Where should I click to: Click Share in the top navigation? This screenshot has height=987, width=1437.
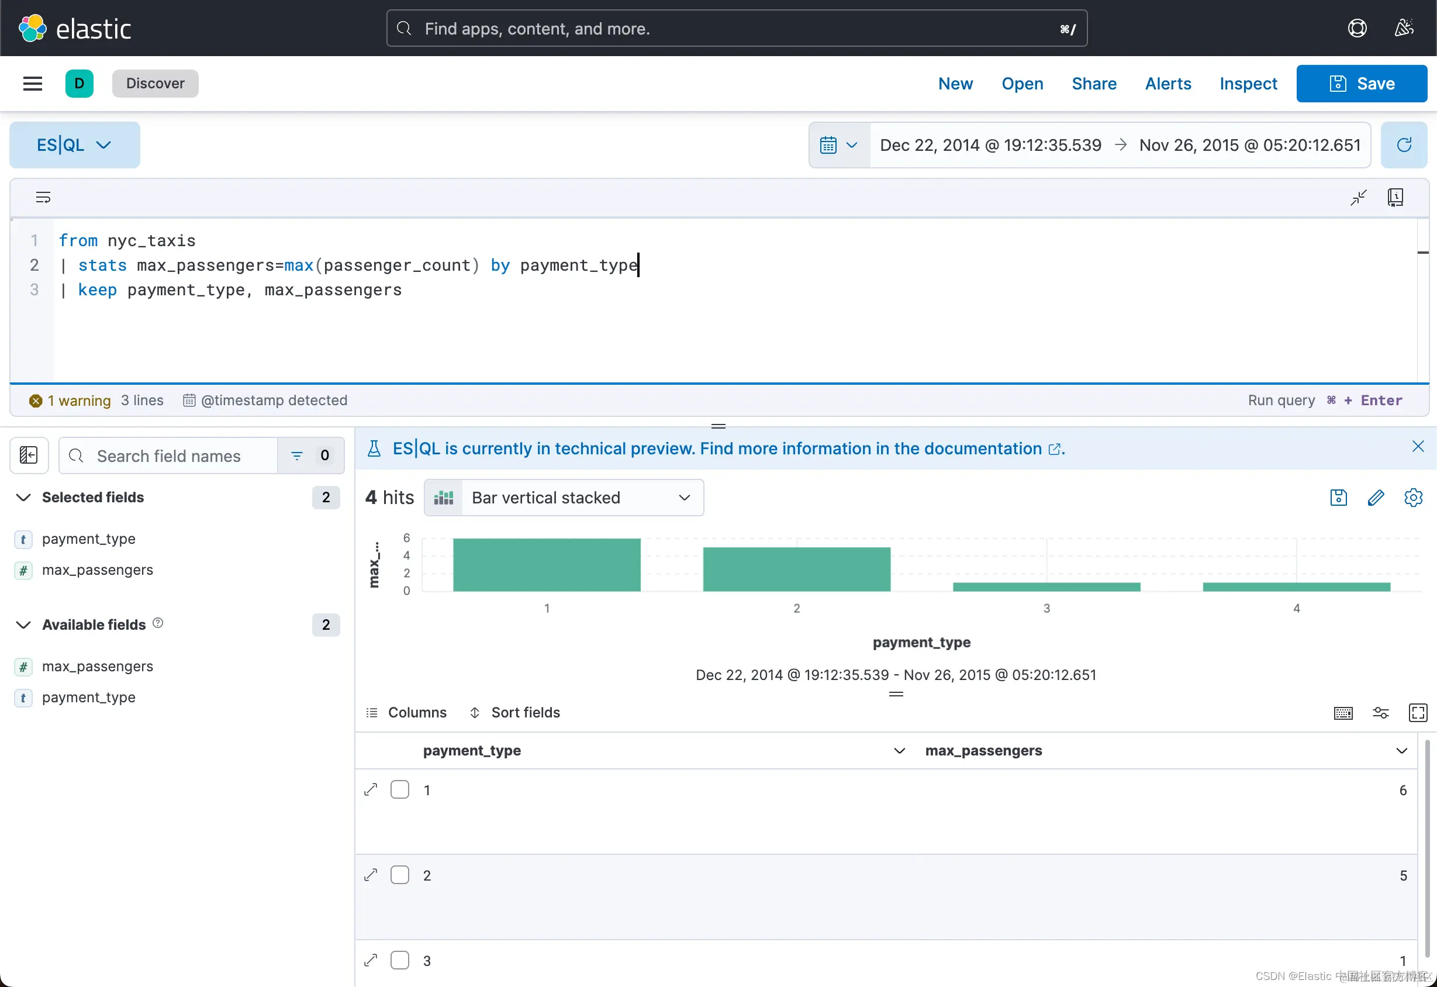coord(1094,84)
